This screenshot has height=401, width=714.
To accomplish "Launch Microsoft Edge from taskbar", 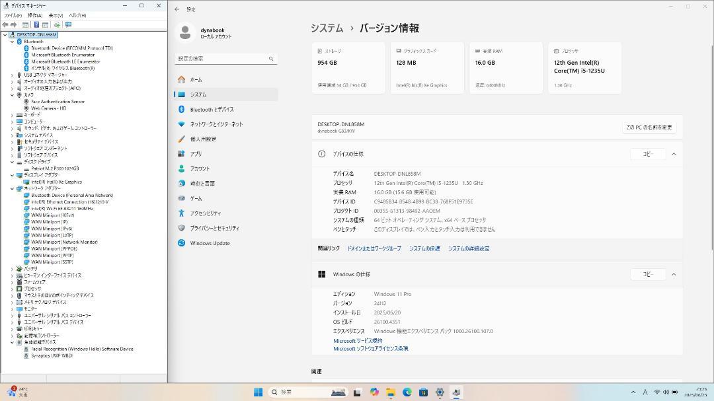I will [x=407, y=392].
